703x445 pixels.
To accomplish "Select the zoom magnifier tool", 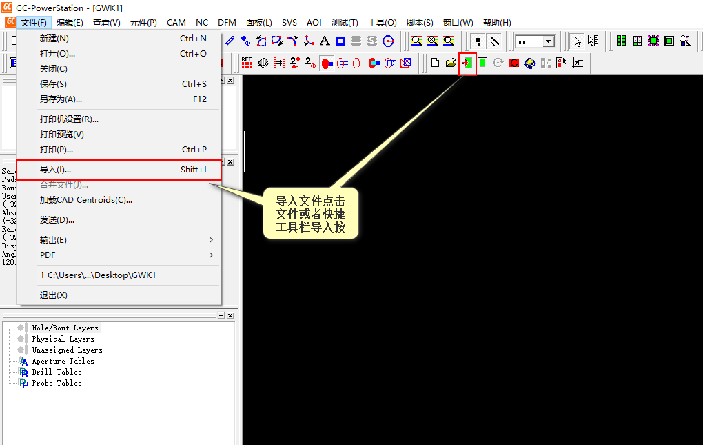I will point(416,41).
